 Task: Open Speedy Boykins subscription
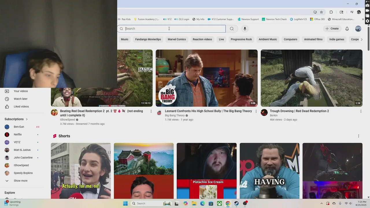coord(23,173)
